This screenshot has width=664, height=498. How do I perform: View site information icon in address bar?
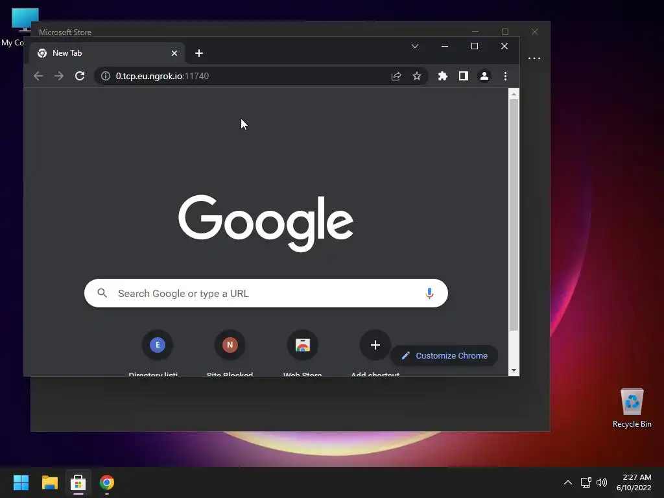[106, 77]
